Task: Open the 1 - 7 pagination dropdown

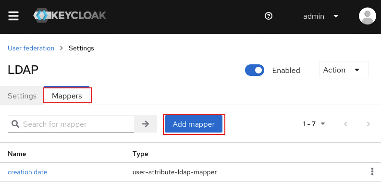Action: point(314,124)
